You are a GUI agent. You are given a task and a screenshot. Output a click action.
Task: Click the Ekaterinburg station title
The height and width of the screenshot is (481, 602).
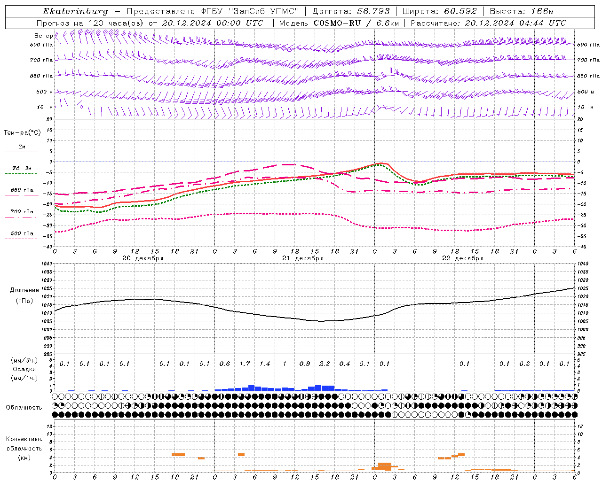click(75, 11)
